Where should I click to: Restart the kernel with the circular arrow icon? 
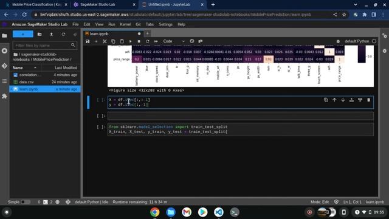coord(147,41)
